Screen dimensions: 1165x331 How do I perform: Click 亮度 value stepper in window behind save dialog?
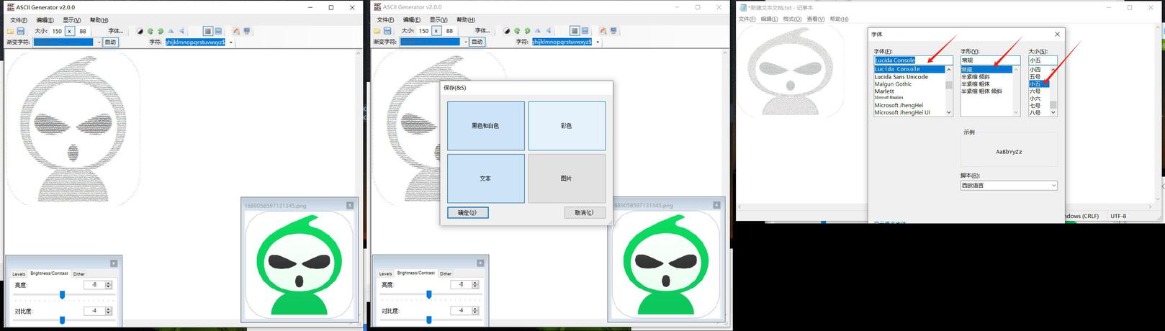475,285
